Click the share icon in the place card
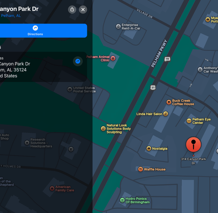This screenshot has width=218, height=213. (72, 9)
